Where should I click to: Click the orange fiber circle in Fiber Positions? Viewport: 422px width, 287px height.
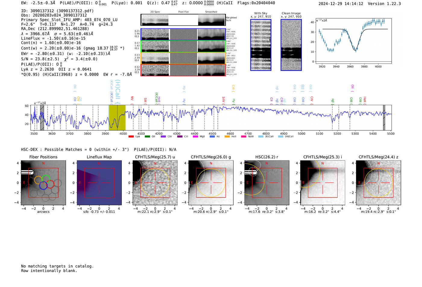(x=38, y=180)
